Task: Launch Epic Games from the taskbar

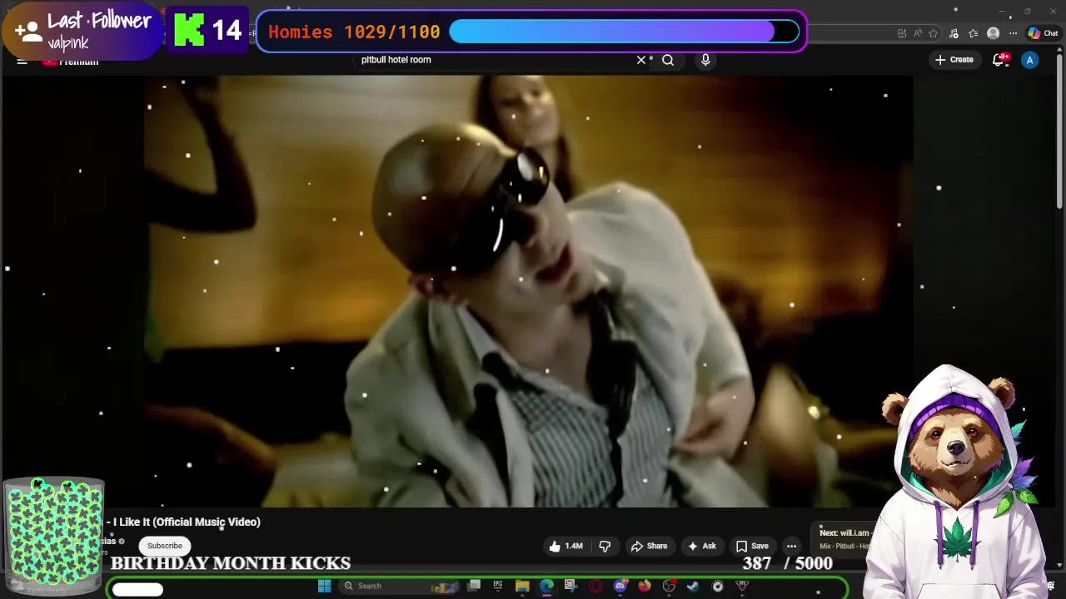Action: (497, 586)
